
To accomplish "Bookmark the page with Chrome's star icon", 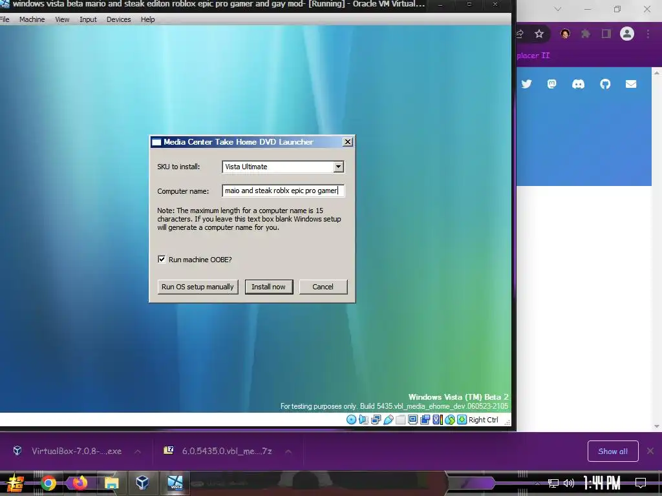I will pyautogui.click(x=539, y=34).
